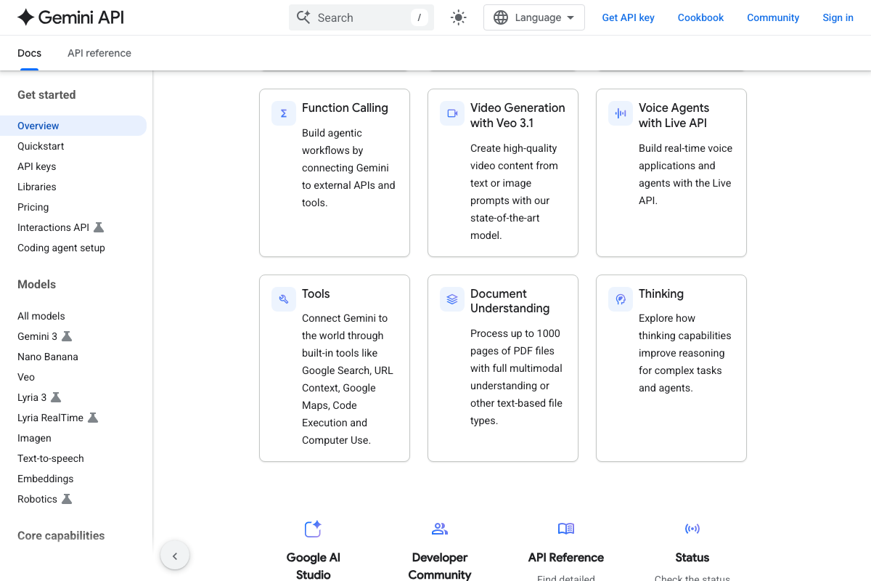871x581 pixels.
Task: Open Imagen in the sidebar
Action: 34,438
